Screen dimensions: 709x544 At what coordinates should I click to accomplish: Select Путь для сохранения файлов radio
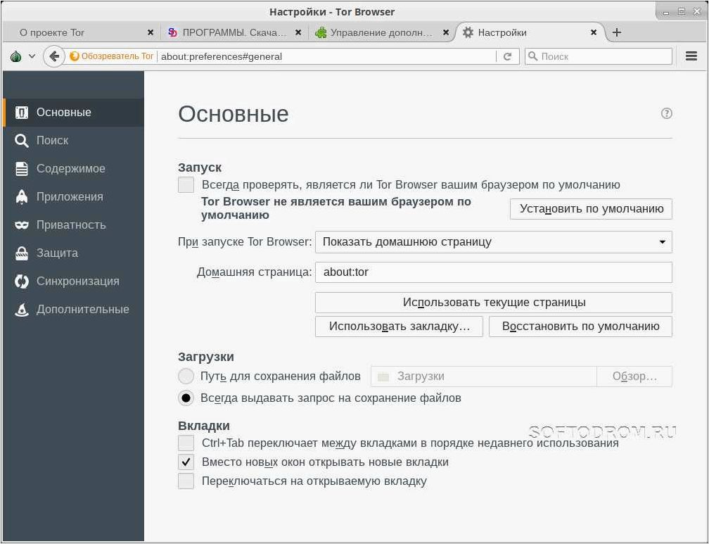click(186, 376)
